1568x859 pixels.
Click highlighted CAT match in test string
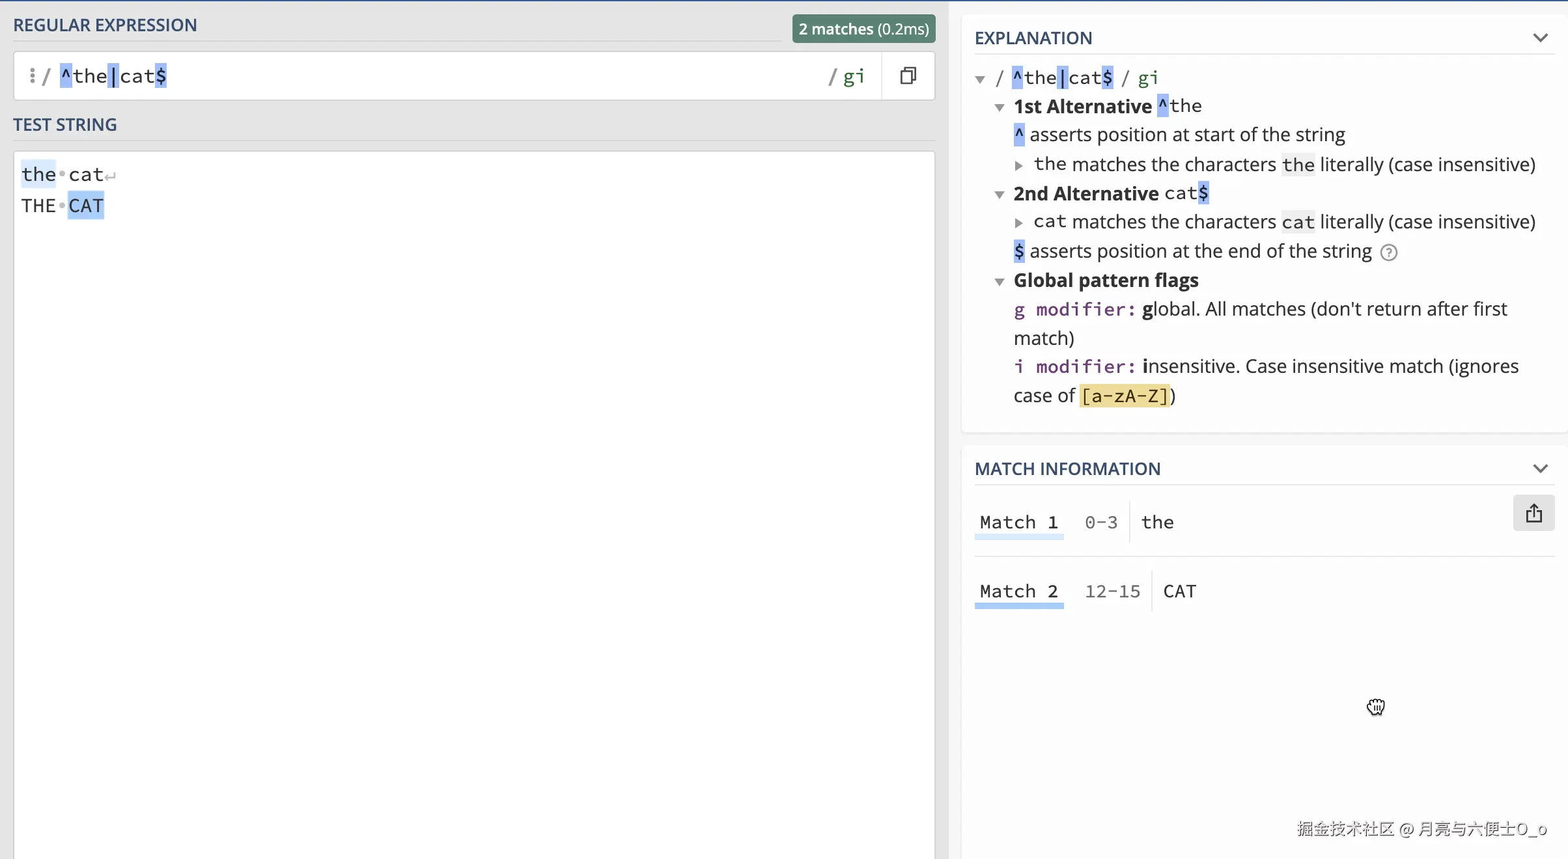(x=86, y=206)
